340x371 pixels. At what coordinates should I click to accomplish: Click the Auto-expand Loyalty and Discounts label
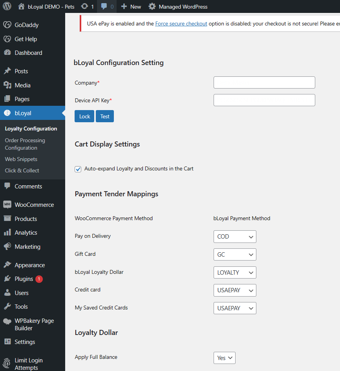[x=139, y=168]
